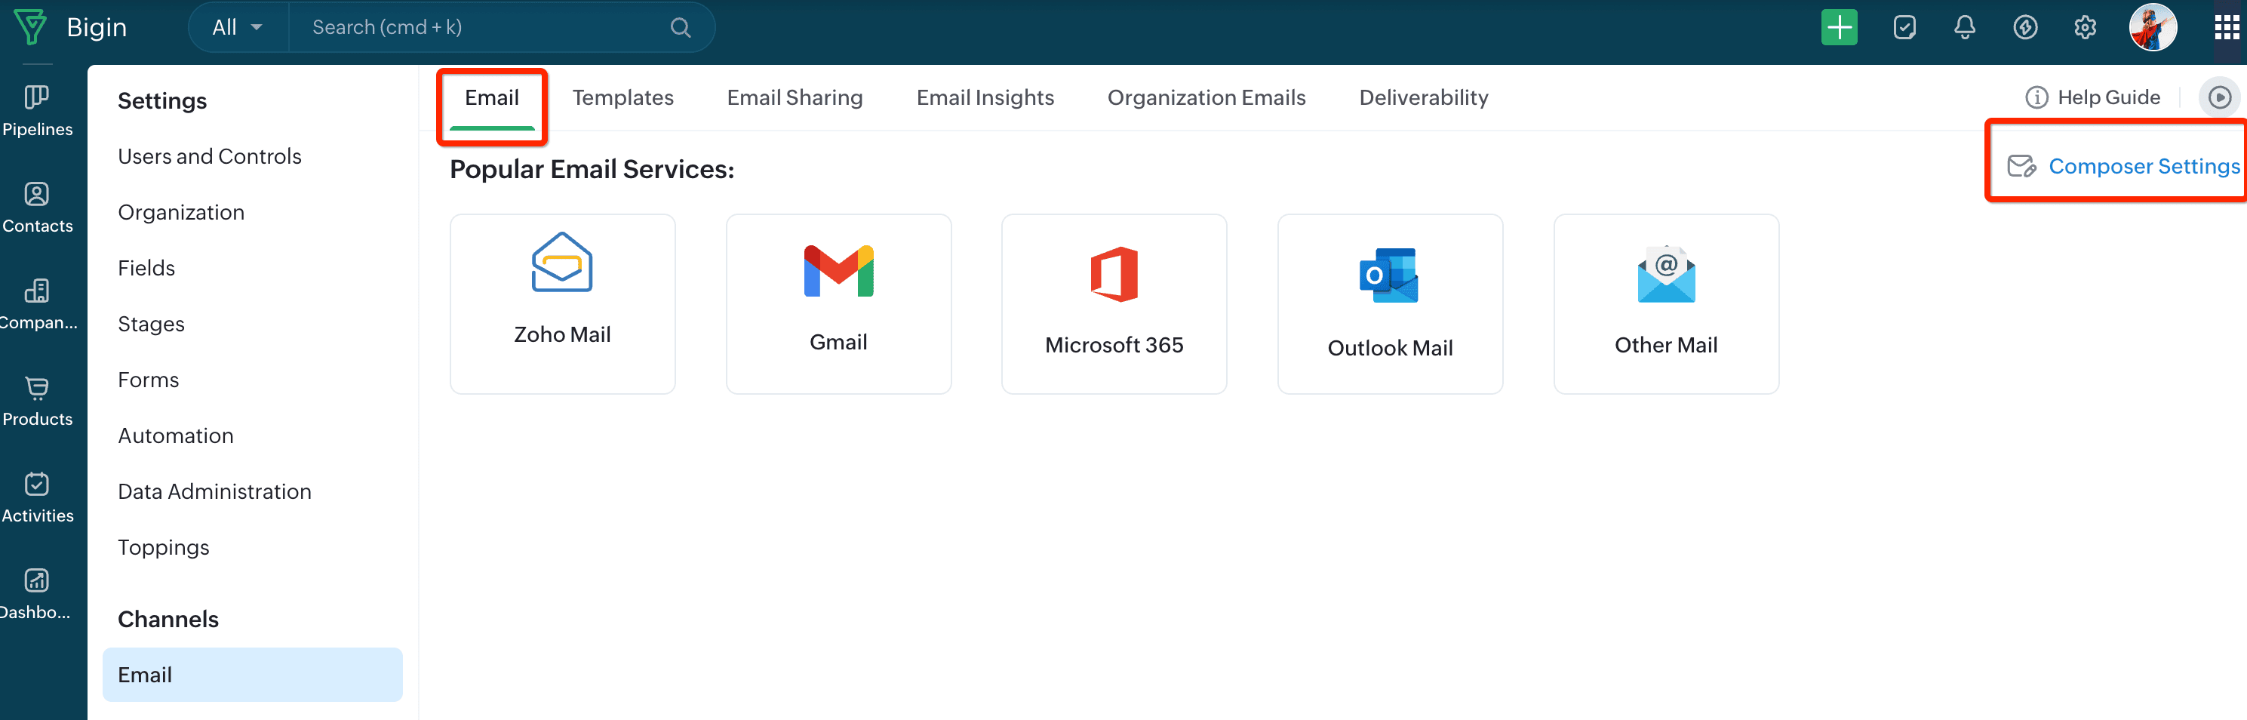Switch to the Email tab
Screen dimensions: 2247x720
(492, 98)
